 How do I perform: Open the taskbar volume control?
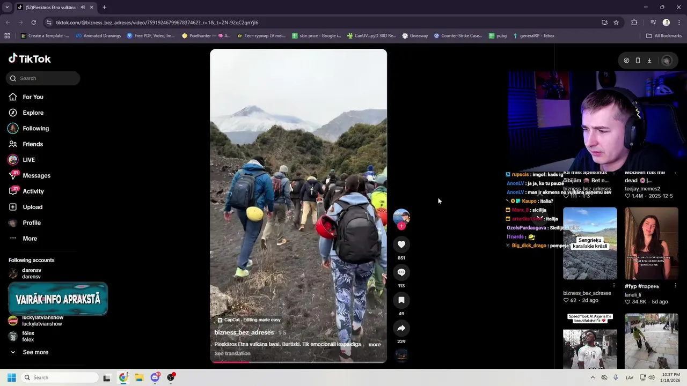(651, 377)
